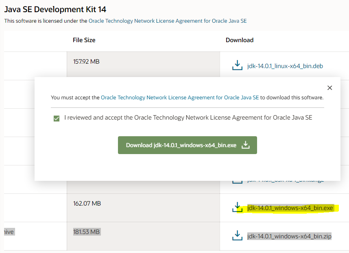Open jdk-14.0.1_linux-x64_bin.deb download link
This screenshot has height=253, width=349.
pyautogui.click(x=285, y=66)
